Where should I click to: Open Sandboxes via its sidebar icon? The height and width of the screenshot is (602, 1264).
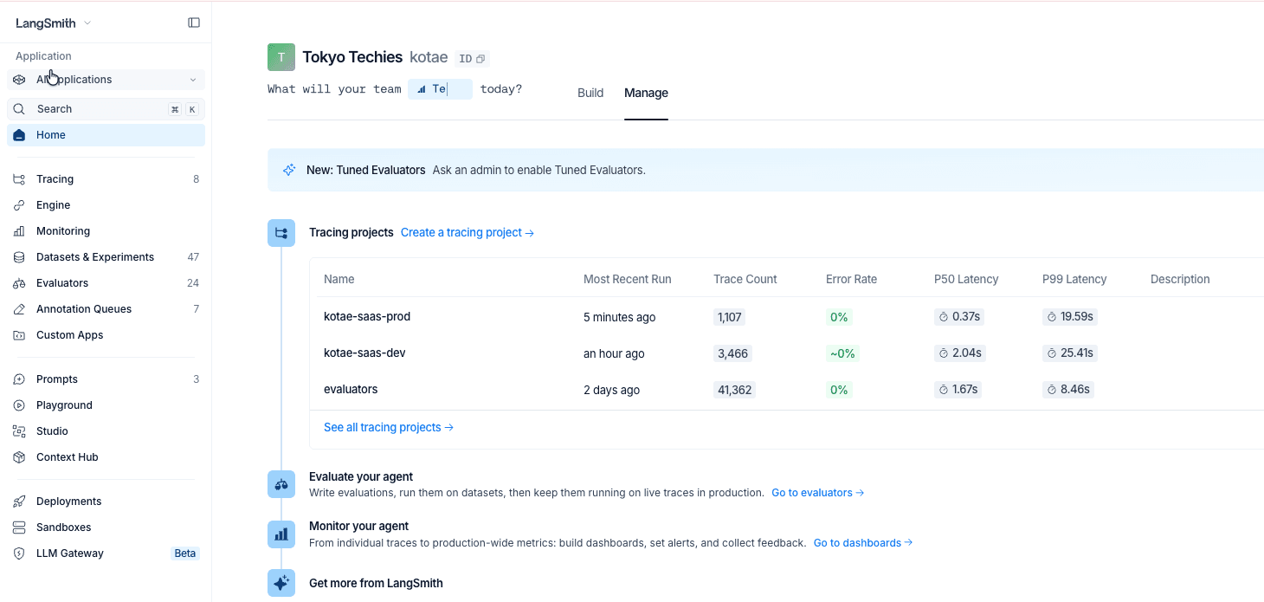pyautogui.click(x=19, y=528)
